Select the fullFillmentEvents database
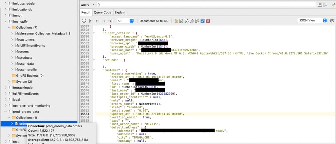This screenshot has width=336, height=144. pyautogui.click(x=26, y=93)
